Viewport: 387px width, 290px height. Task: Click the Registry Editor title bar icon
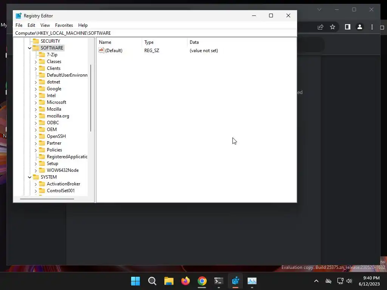[x=19, y=16]
